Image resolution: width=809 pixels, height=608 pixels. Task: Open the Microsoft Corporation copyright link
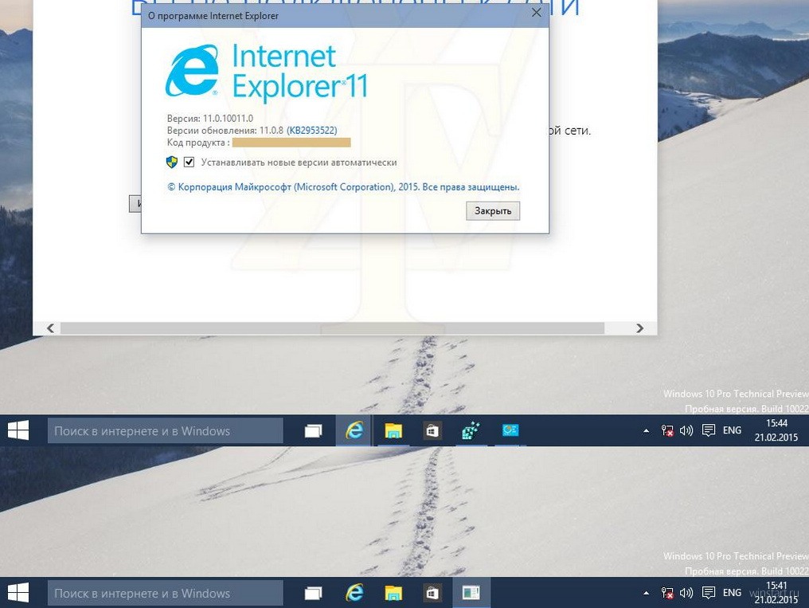pyautogui.click(x=343, y=186)
